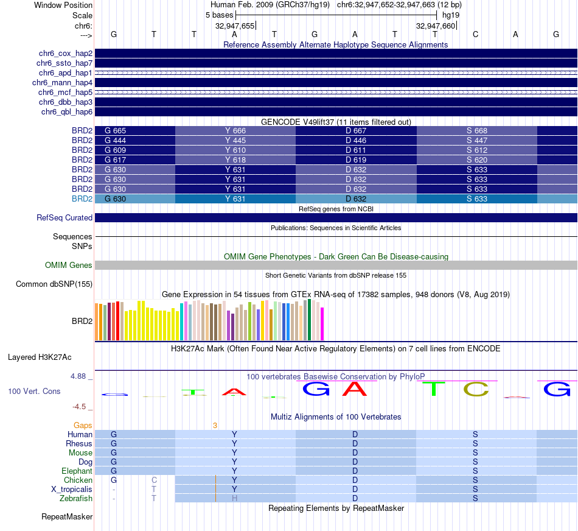Click the RefSeq genes from NCBI title
This screenshot has width=578, height=531.
(336, 209)
